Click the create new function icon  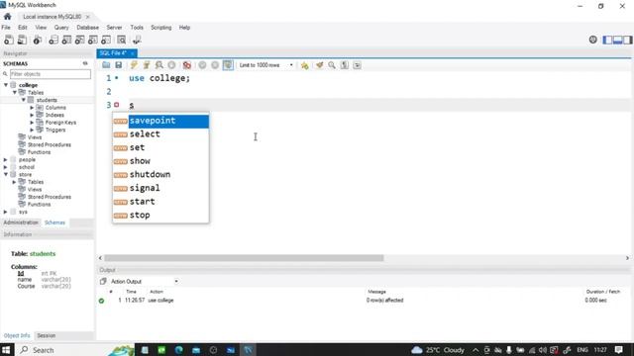(106, 40)
